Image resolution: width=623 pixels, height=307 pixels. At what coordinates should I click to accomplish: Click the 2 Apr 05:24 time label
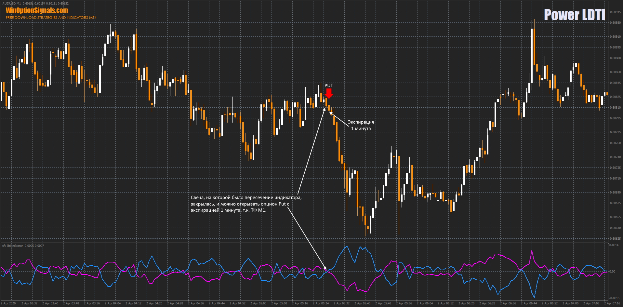(321, 303)
